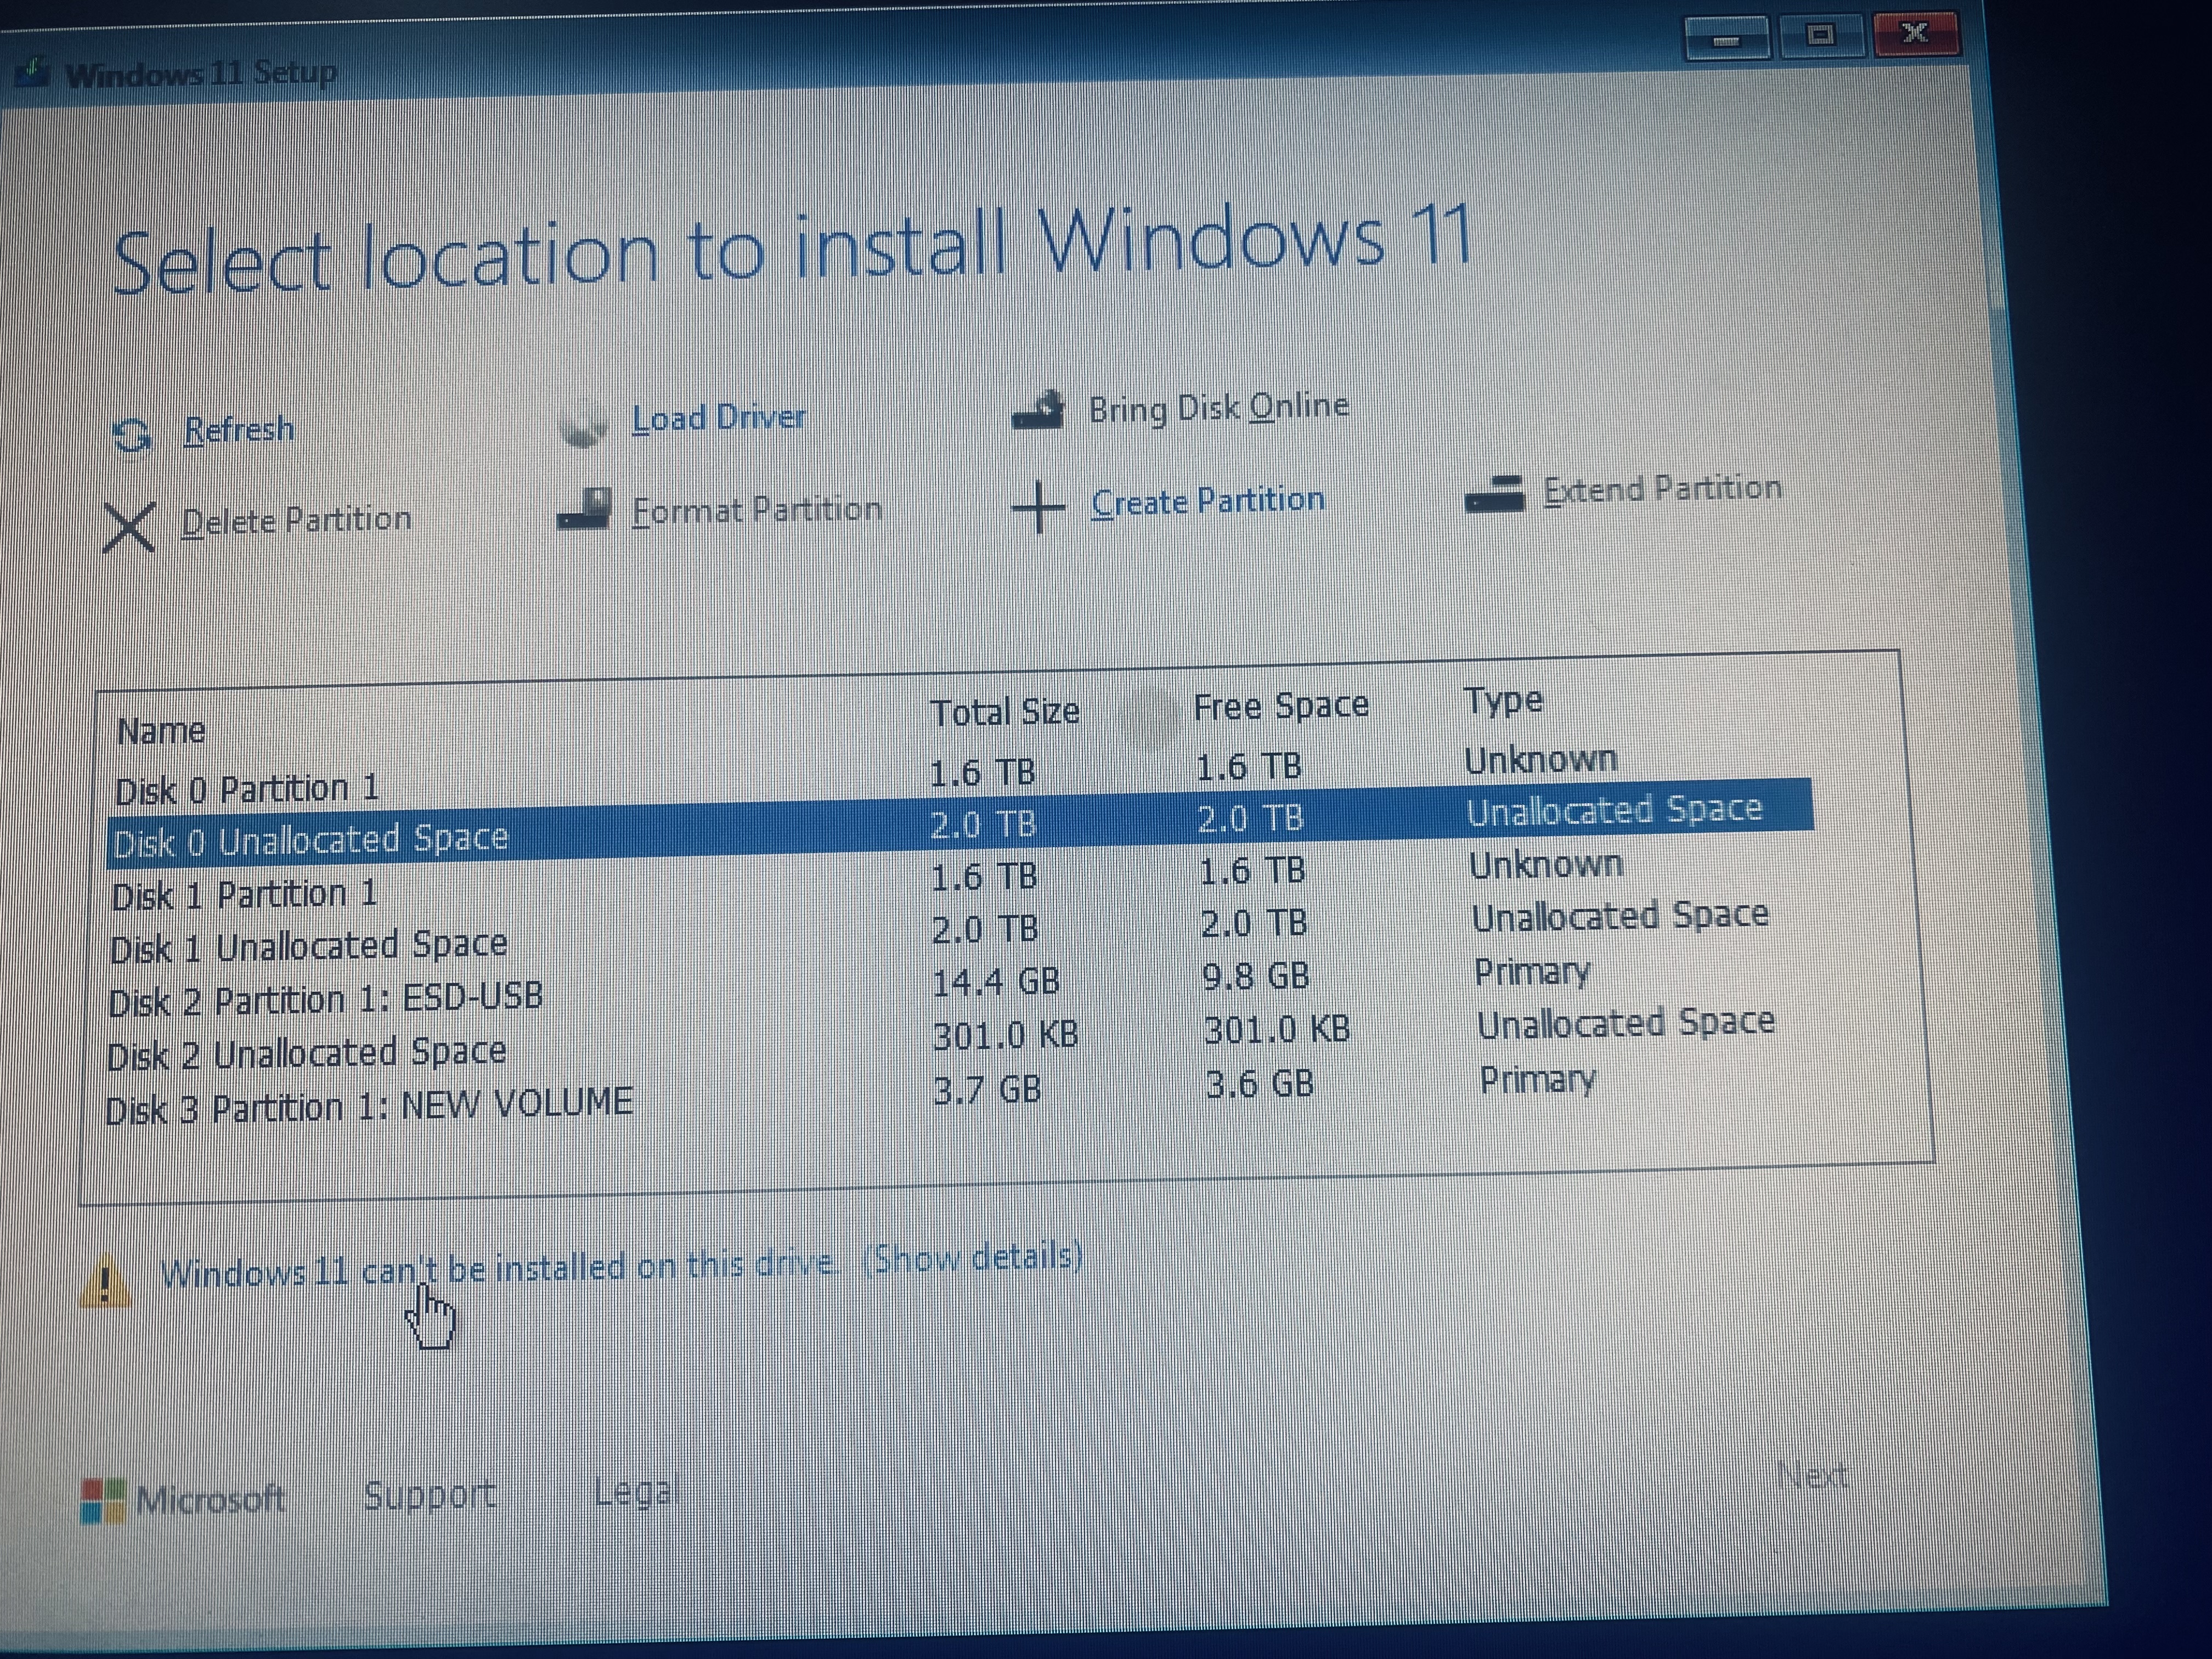Click the yellow warning triangle icon
Image resolution: width=2212 pixels, height=1659 pixels.
[105, 1281]
